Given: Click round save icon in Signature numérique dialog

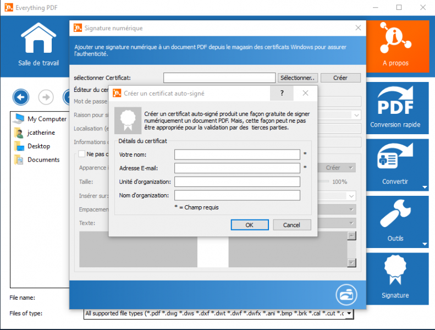Looking at the screenshot, I should [346, 295].
